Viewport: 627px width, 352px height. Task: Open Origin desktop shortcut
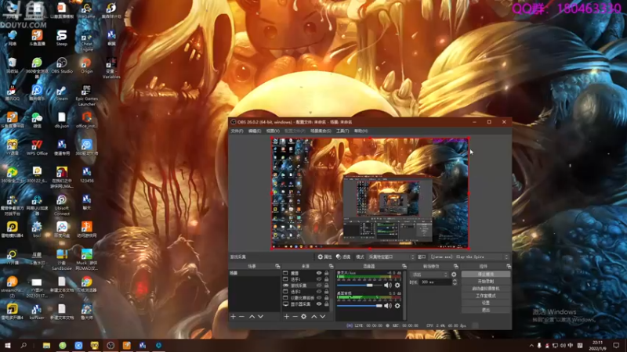[86, 66]
